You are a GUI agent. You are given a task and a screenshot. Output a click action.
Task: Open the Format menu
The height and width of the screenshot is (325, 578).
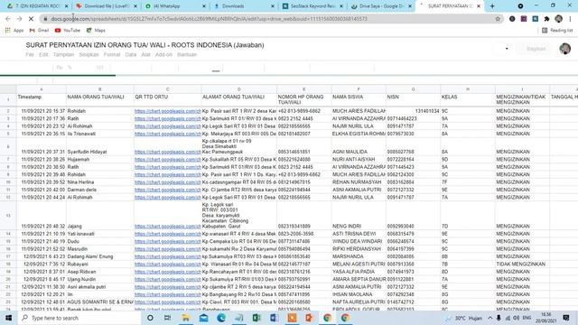coord(112,54)
